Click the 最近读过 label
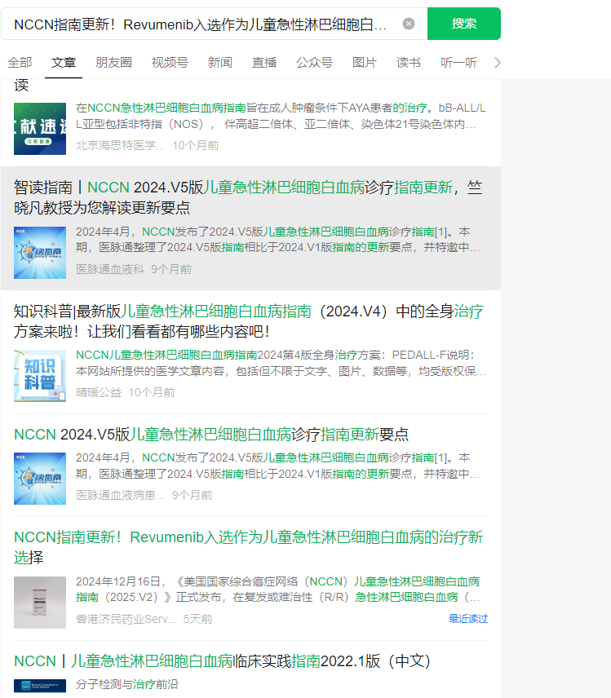611x698 pixels. (x=468, y=618)
